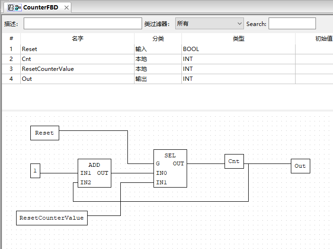Click the 分类 column header
Image resolution: width=333 pixels, height=249 pixels.
[158, 39]
